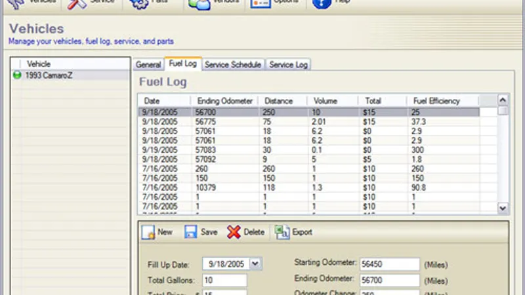Screen dimensions: 525x295
Task: Sort by the Ending Odometer column header
Action: tap(225, 101)
